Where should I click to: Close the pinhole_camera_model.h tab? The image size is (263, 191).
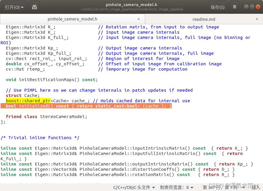(139, 19)
